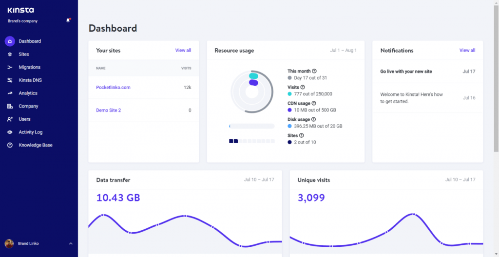Click the disk usage progress bar
Viewport: 499px width, 257px height.
[x=252, y=126]
